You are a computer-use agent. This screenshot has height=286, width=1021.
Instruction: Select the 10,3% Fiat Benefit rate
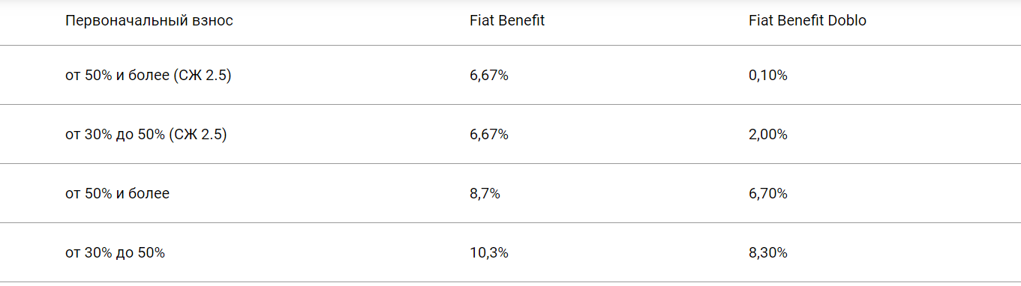coord(489,253)
